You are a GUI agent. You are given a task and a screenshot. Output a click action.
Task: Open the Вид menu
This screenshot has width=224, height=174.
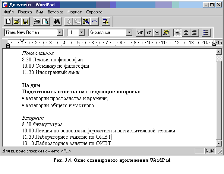point(40,12)
